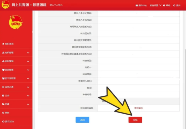This screenshot has height=129, width=186.
Task: Open the 系统设置 dropdown
Action: pyautogui.click(x=155, y=6)
